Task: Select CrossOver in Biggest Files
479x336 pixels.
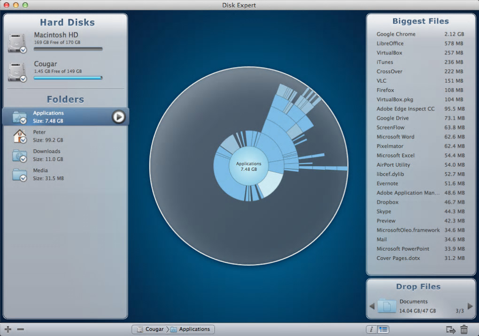Action: [x=420, y=71]
